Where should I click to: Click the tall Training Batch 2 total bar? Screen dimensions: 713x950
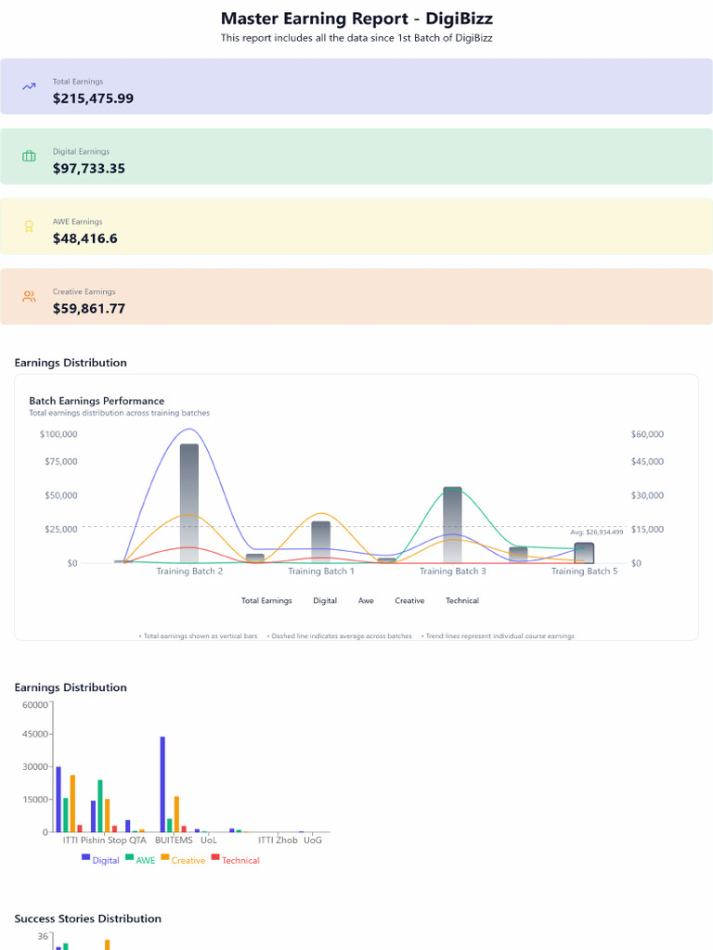(189, 504)
